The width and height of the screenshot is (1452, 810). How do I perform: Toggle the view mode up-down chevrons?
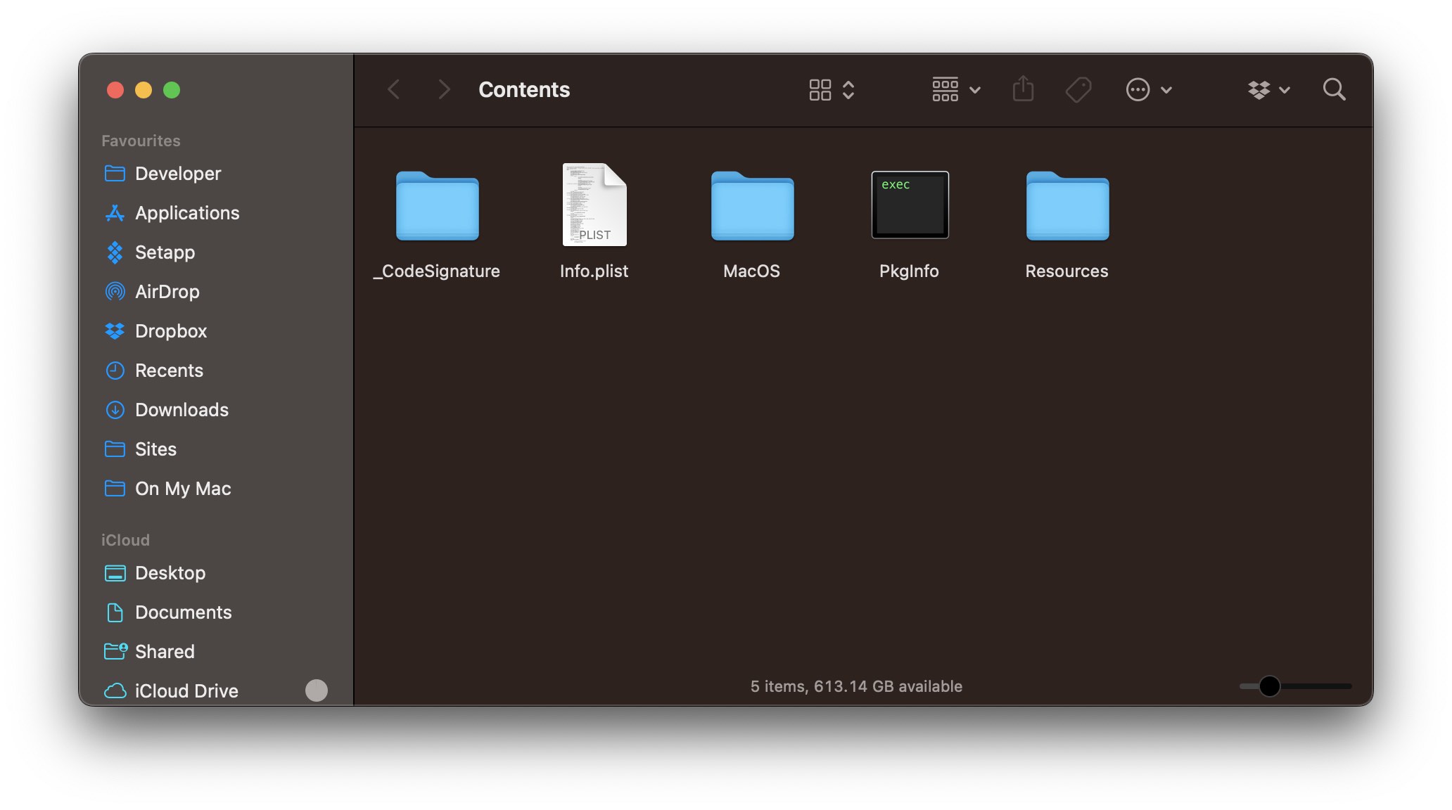point(848,90)
